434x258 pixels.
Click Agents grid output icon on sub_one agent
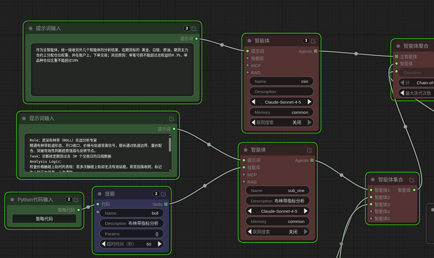312,160
